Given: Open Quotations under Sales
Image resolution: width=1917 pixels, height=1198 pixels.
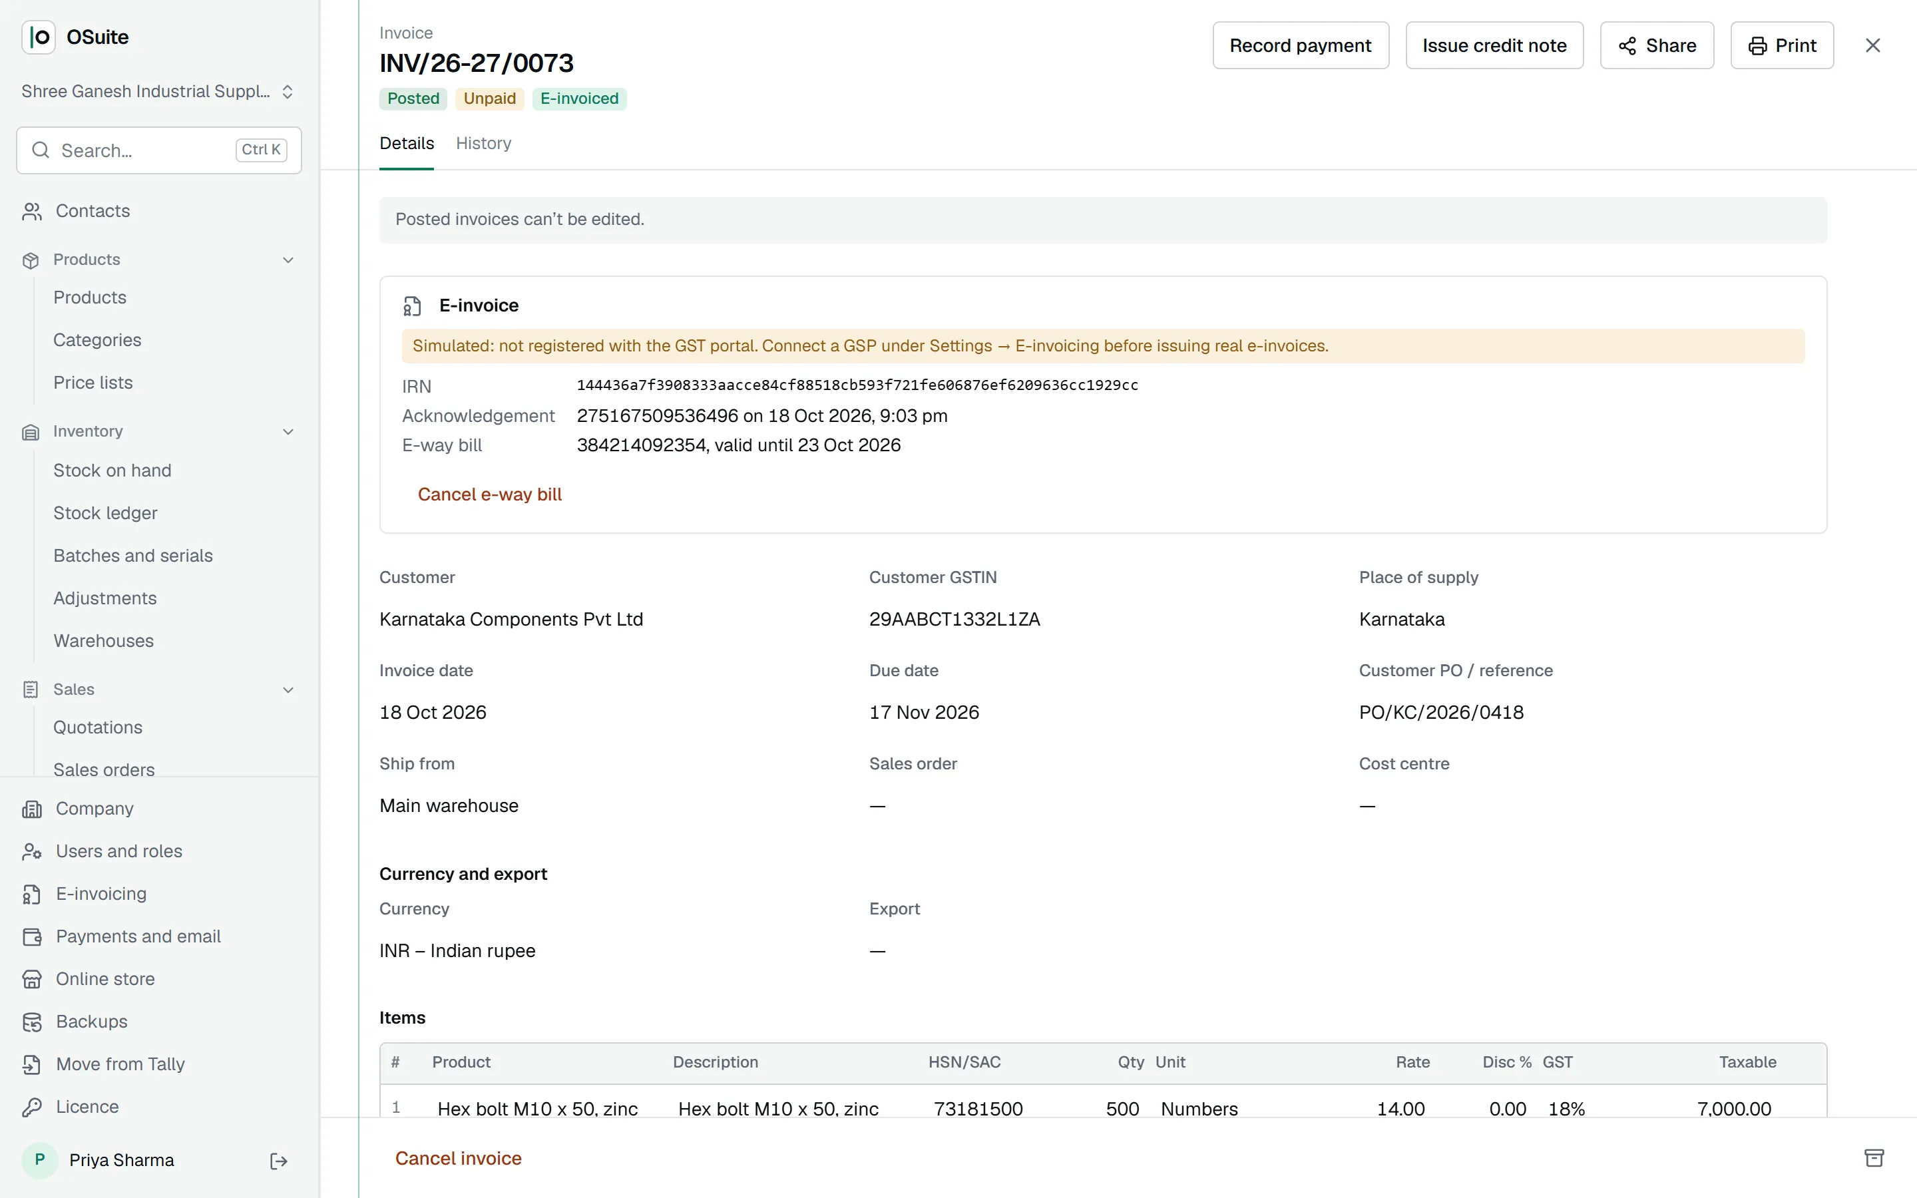Looking at the screenshot, I should tap(97, 727).
